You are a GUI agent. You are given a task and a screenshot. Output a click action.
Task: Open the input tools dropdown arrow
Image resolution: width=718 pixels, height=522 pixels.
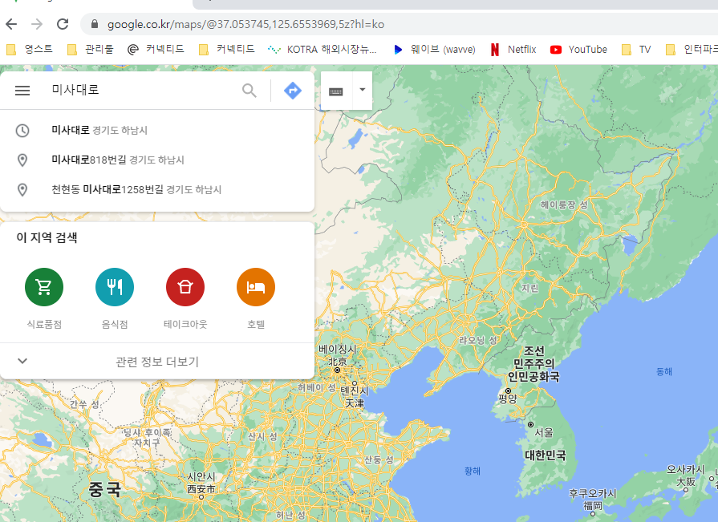(362, 90)
